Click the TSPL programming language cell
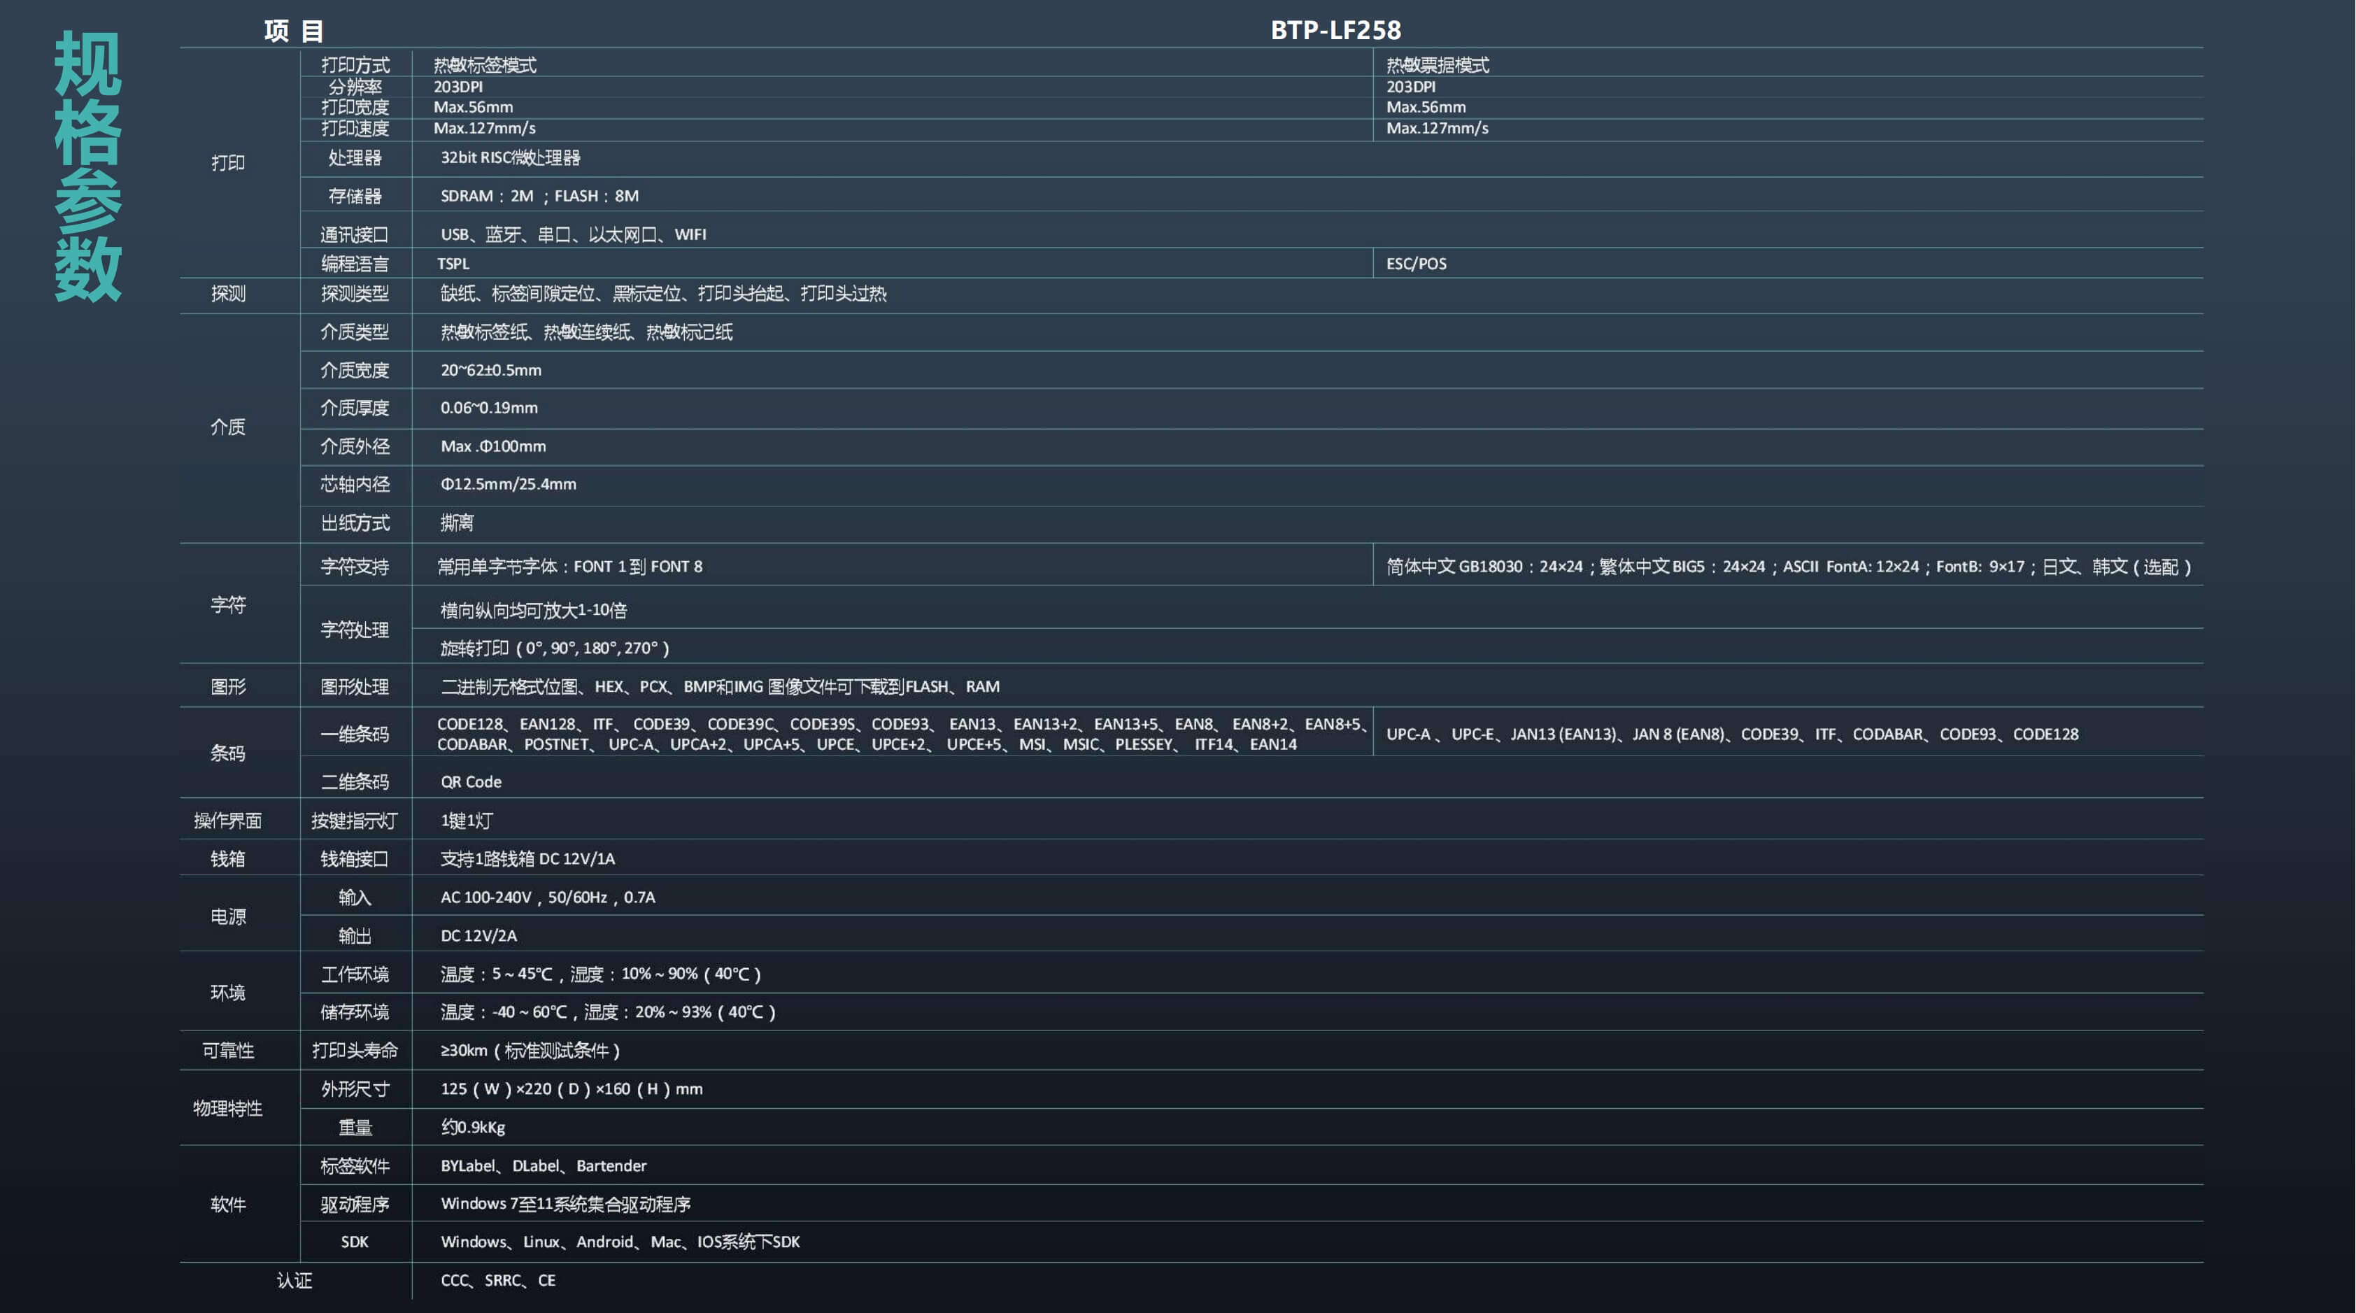This screenshot has height=1313, width=2356. [x=455, y=263]
